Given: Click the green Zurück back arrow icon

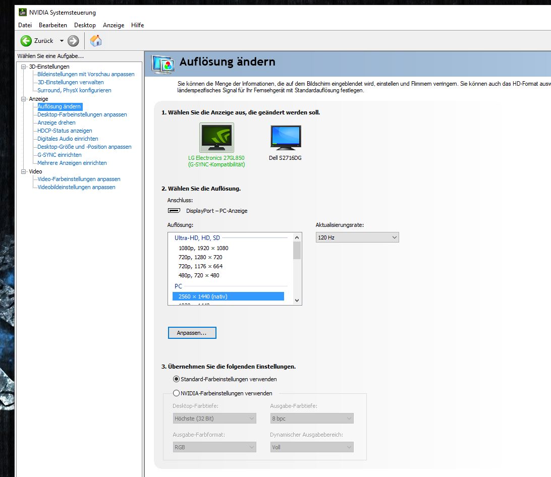Looking at the screenshot, I should pos(26,41).
